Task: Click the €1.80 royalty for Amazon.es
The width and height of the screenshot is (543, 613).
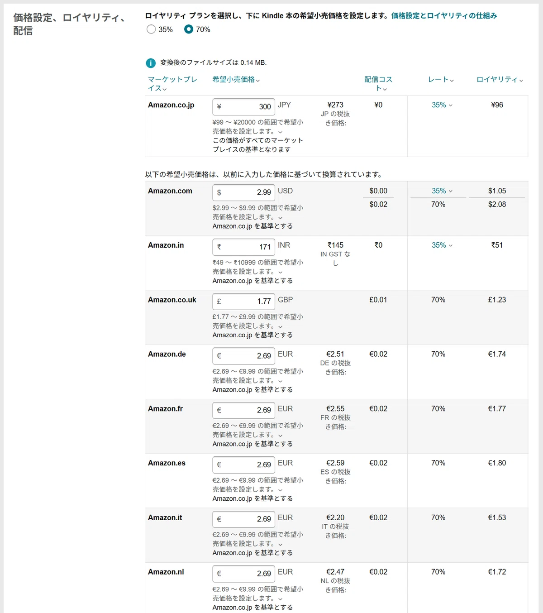Action: [497, 463]
